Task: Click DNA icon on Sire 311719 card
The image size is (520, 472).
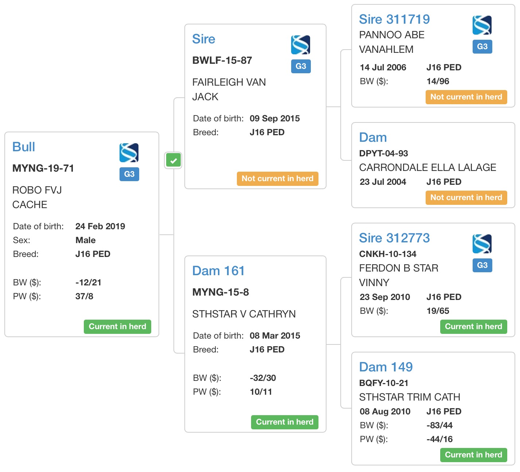Action: (482, 25)
